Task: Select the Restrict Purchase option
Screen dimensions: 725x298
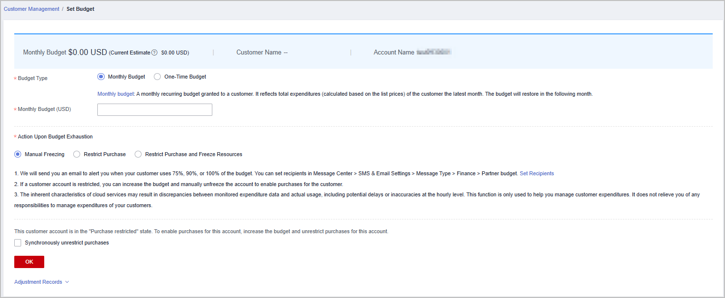Action: coord(77,154)
